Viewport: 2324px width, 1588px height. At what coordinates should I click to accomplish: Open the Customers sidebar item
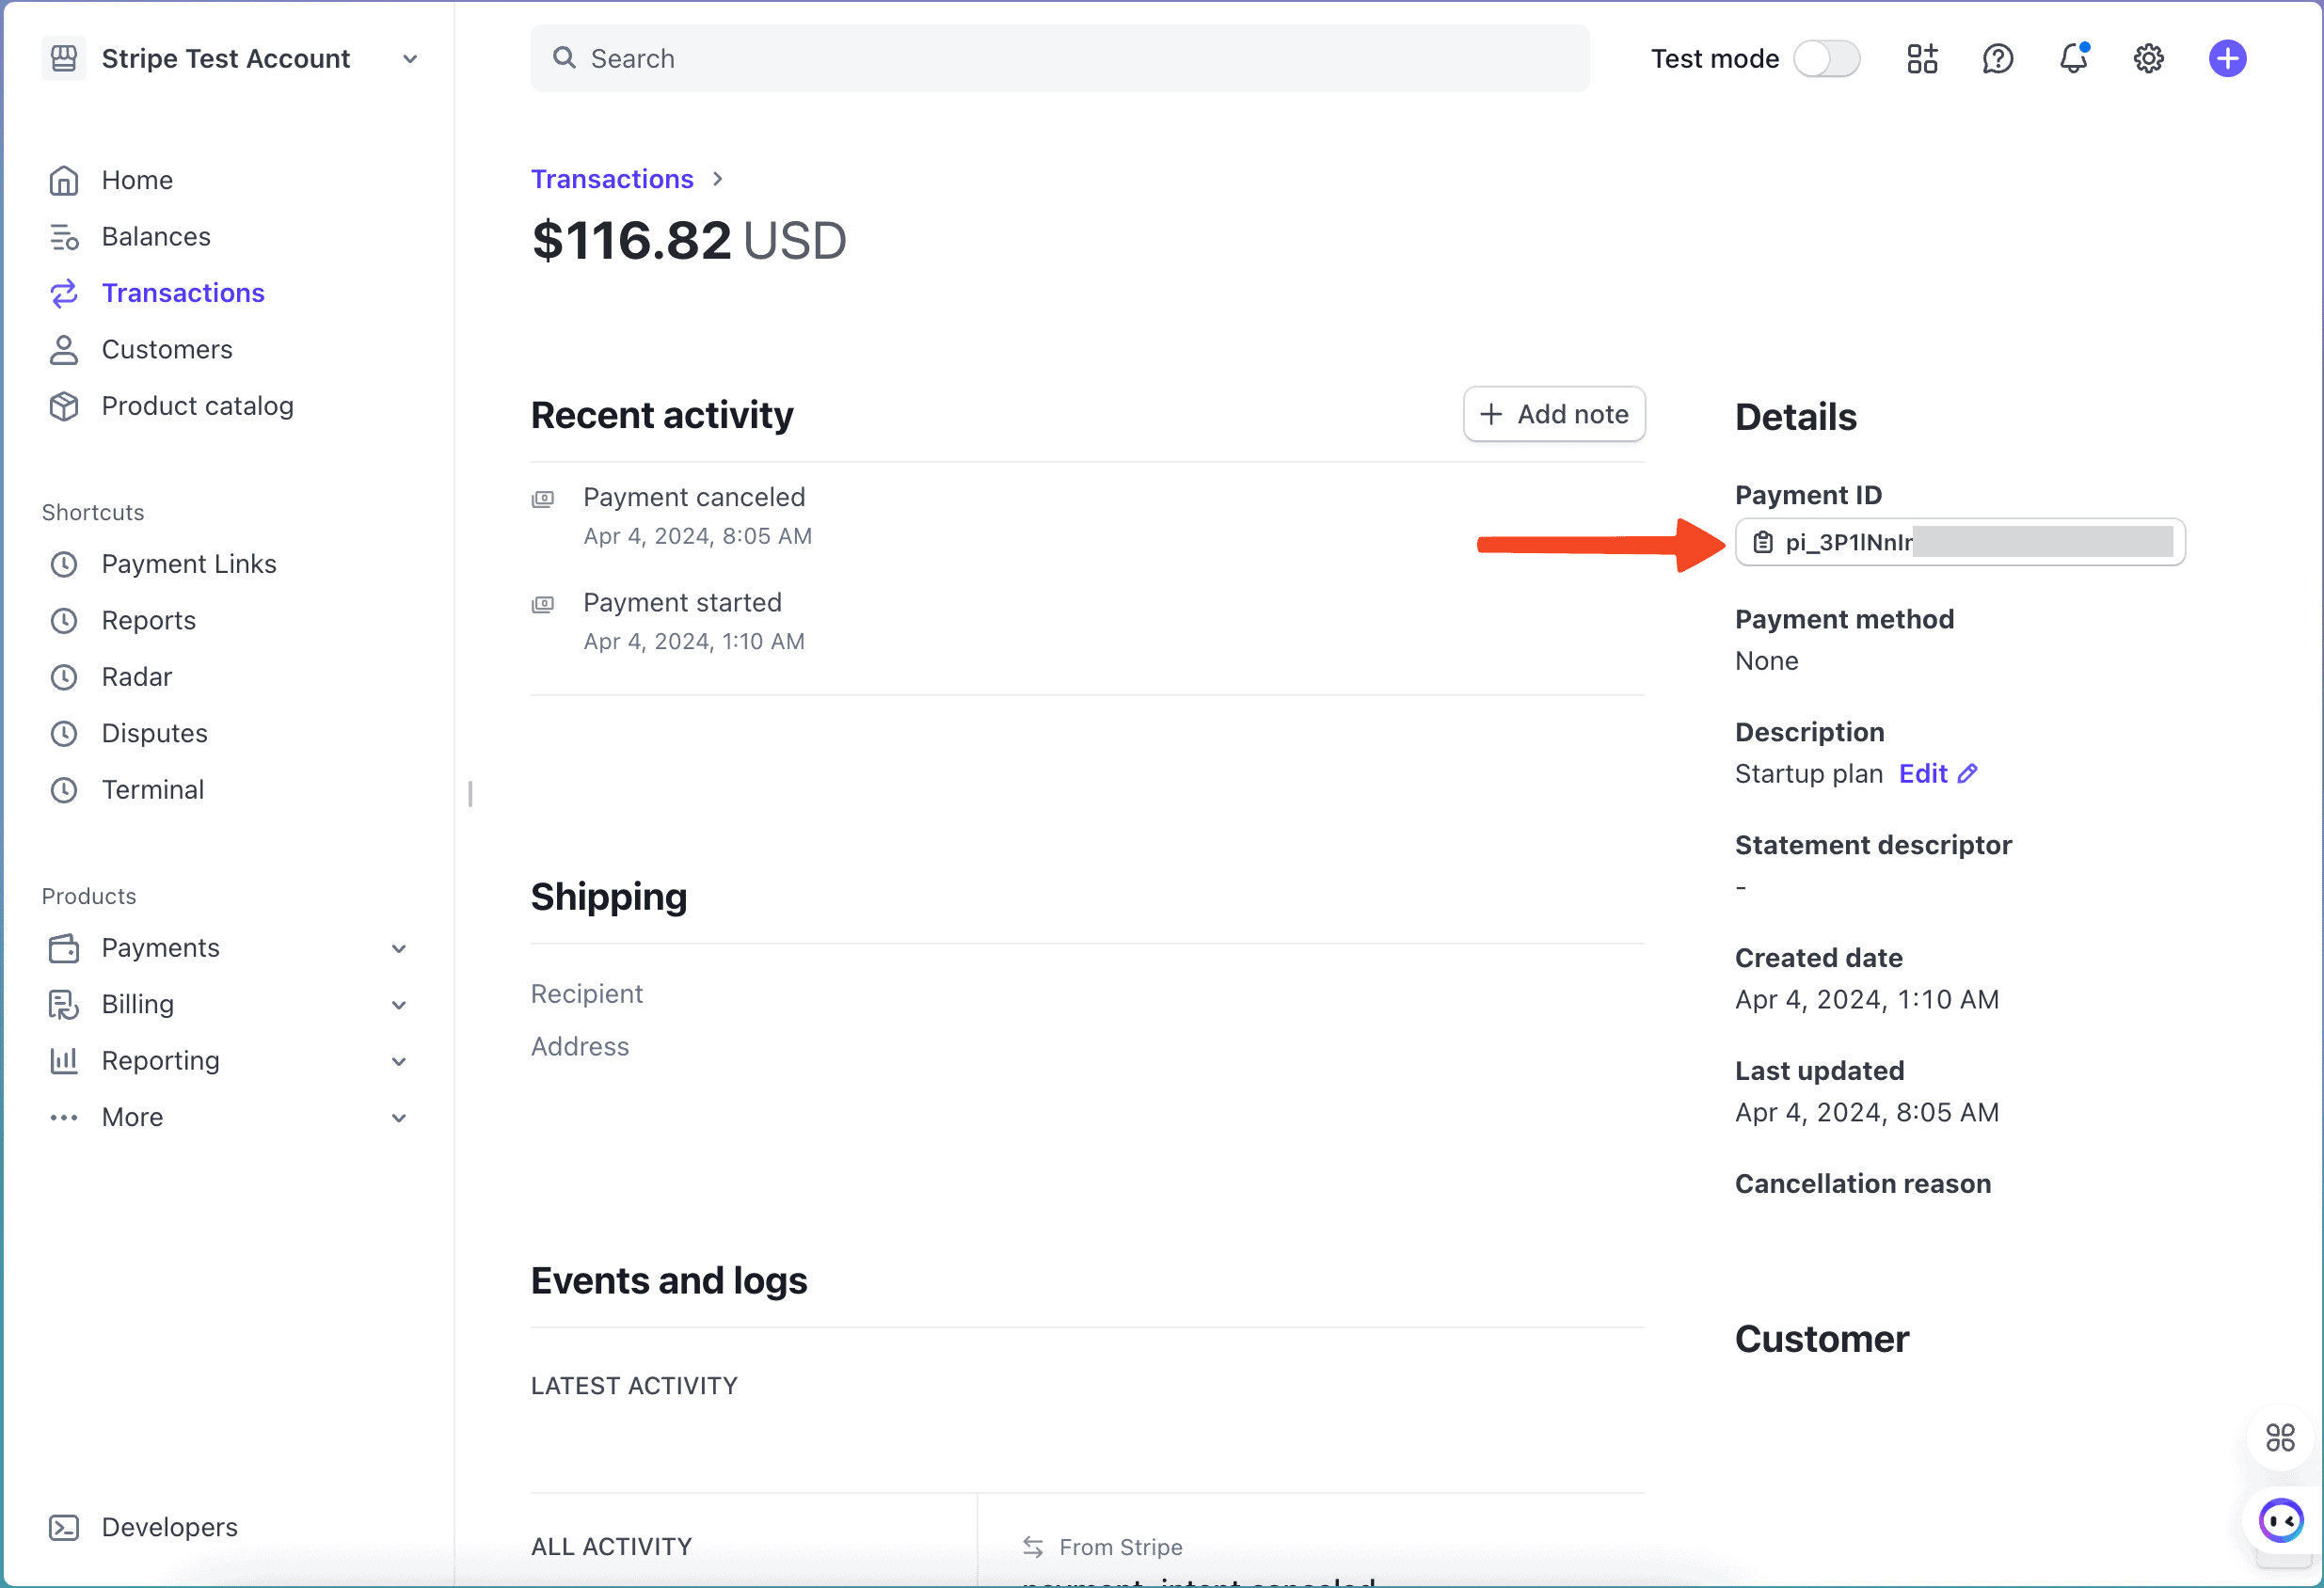[167, 350]
